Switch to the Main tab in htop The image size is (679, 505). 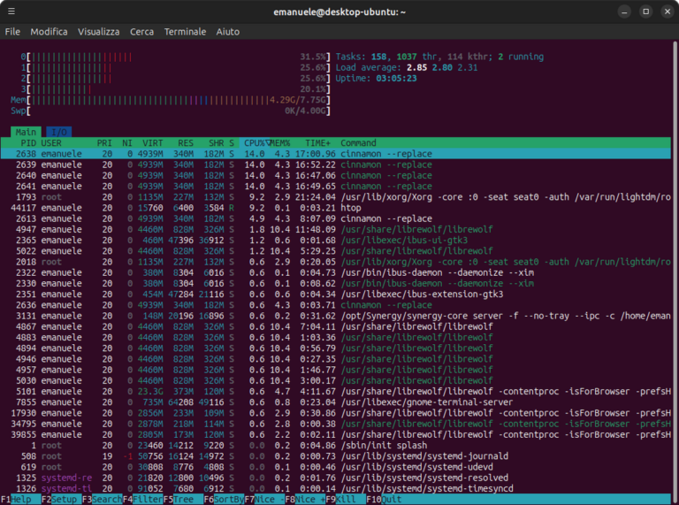pos(26,132)
